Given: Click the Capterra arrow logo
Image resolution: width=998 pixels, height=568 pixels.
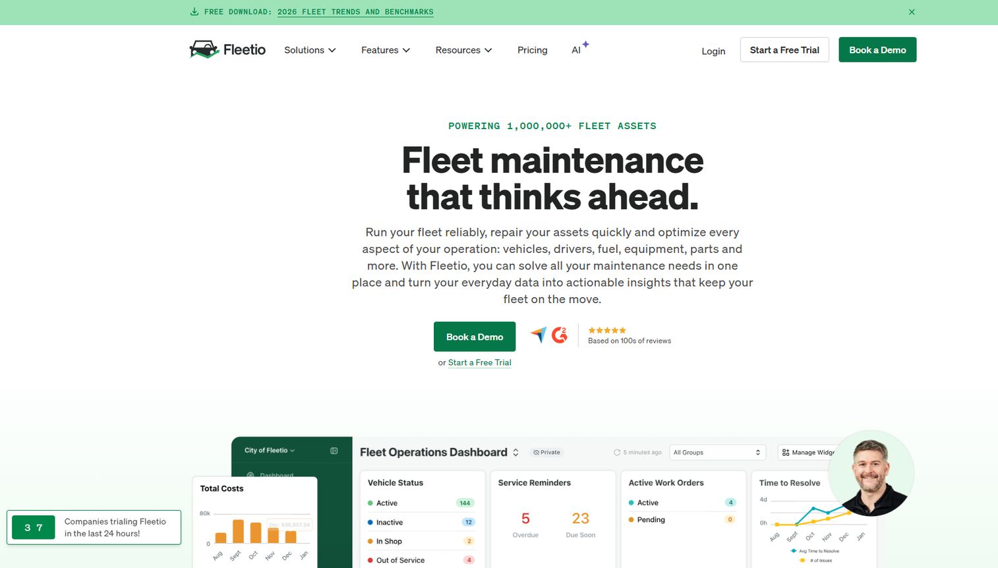Looking at the screenshot, I should click(539, 335).
